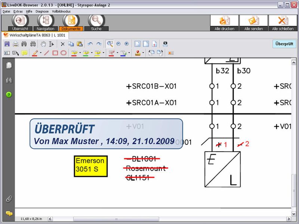Switch to the Suche tab

click(96, 23)
